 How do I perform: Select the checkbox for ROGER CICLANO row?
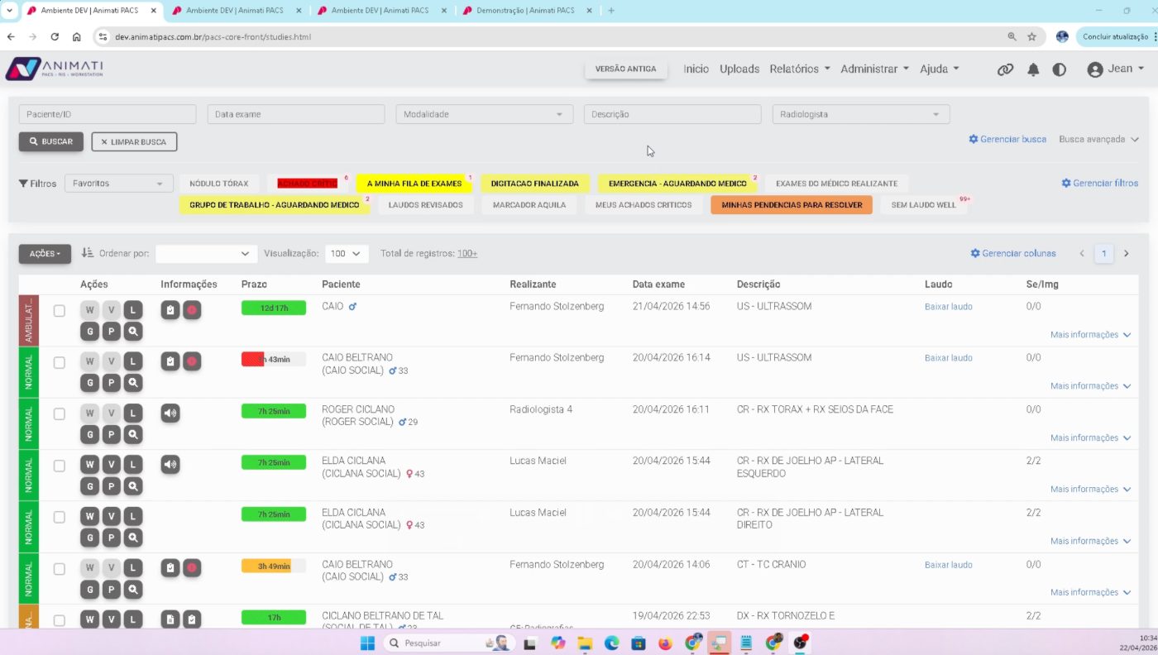(60, 414)
